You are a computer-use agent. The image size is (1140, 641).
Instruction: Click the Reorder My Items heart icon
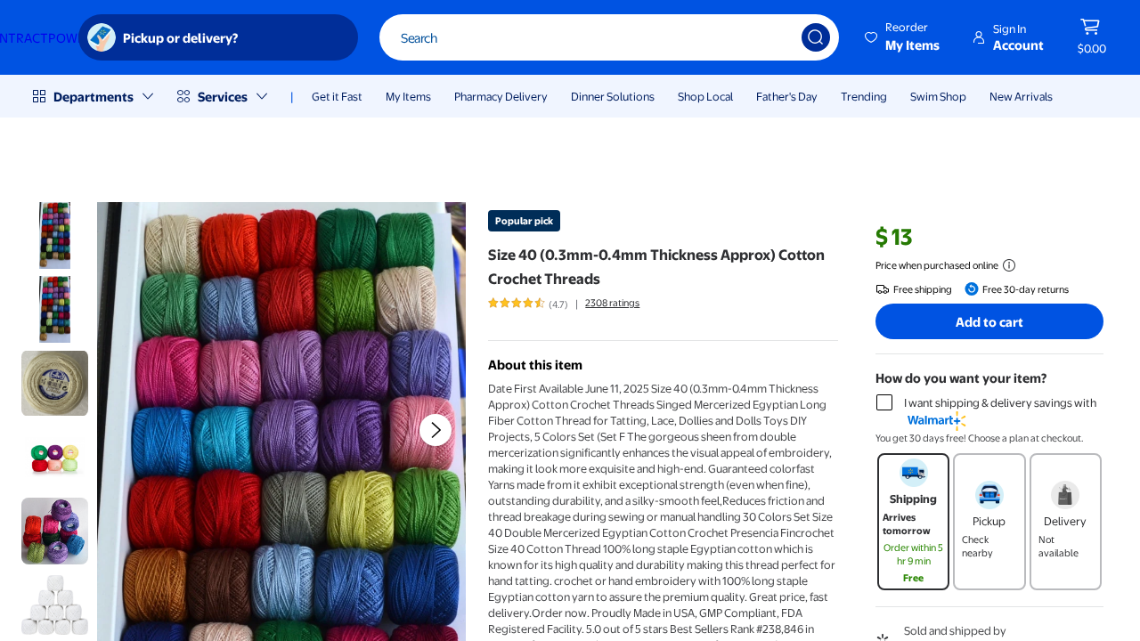tap(871, 37)
